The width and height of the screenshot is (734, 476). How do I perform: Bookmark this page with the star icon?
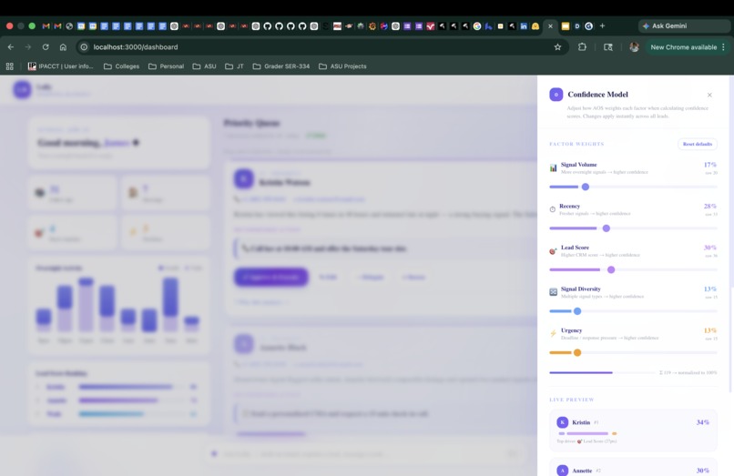[557, 47]
